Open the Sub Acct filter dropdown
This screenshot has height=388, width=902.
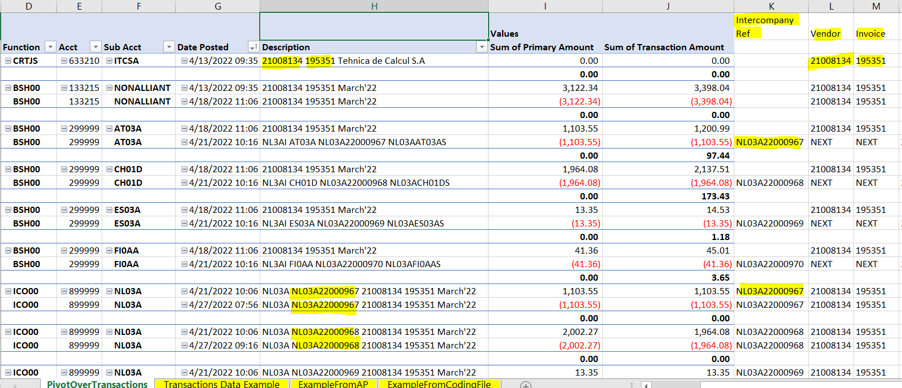point(168,47)
